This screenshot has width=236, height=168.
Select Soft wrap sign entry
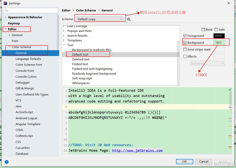pyautogui.click(x=82, y=78)
